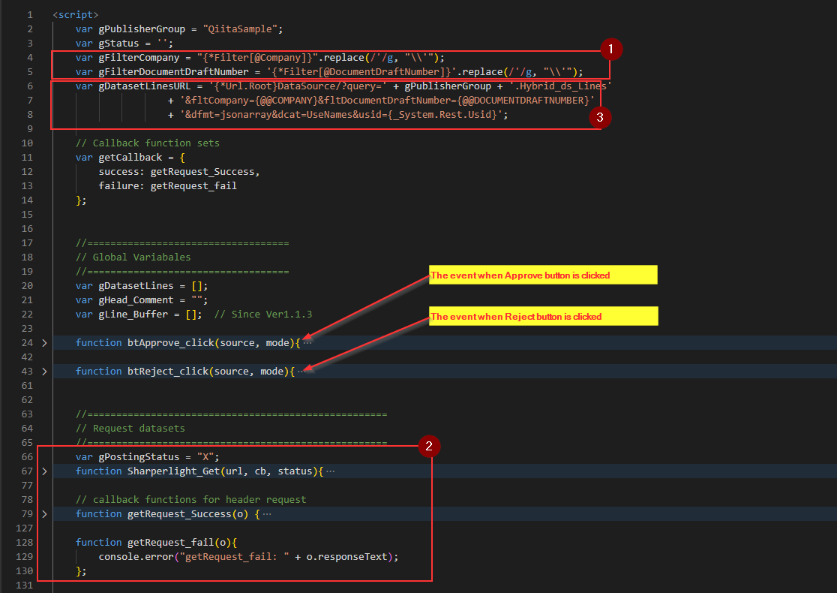Screen dimensions: 837x593
Task: Click folded-code ellipsis after btReject_click brace
Action: point(301,372)
